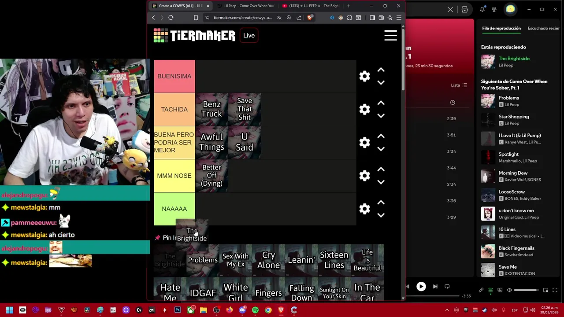The image size is (564, 317).
Task: Open OBS Studio from the taskbar
Action: coord(216,310)
